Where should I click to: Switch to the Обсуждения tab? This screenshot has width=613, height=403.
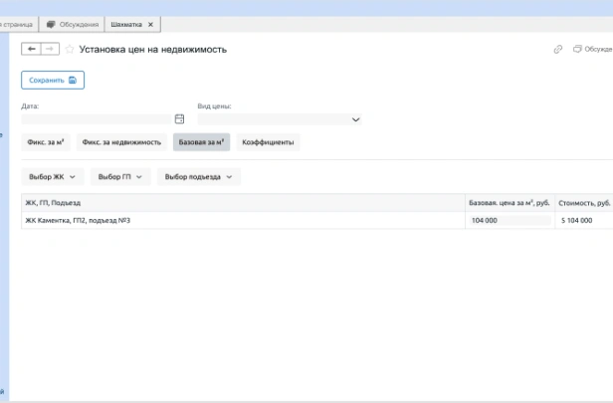click(x=74, y=24)
